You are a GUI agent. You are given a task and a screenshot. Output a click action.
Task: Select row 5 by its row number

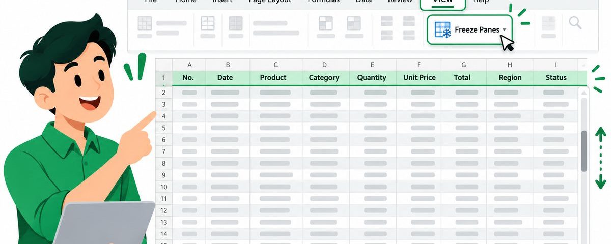164,128
